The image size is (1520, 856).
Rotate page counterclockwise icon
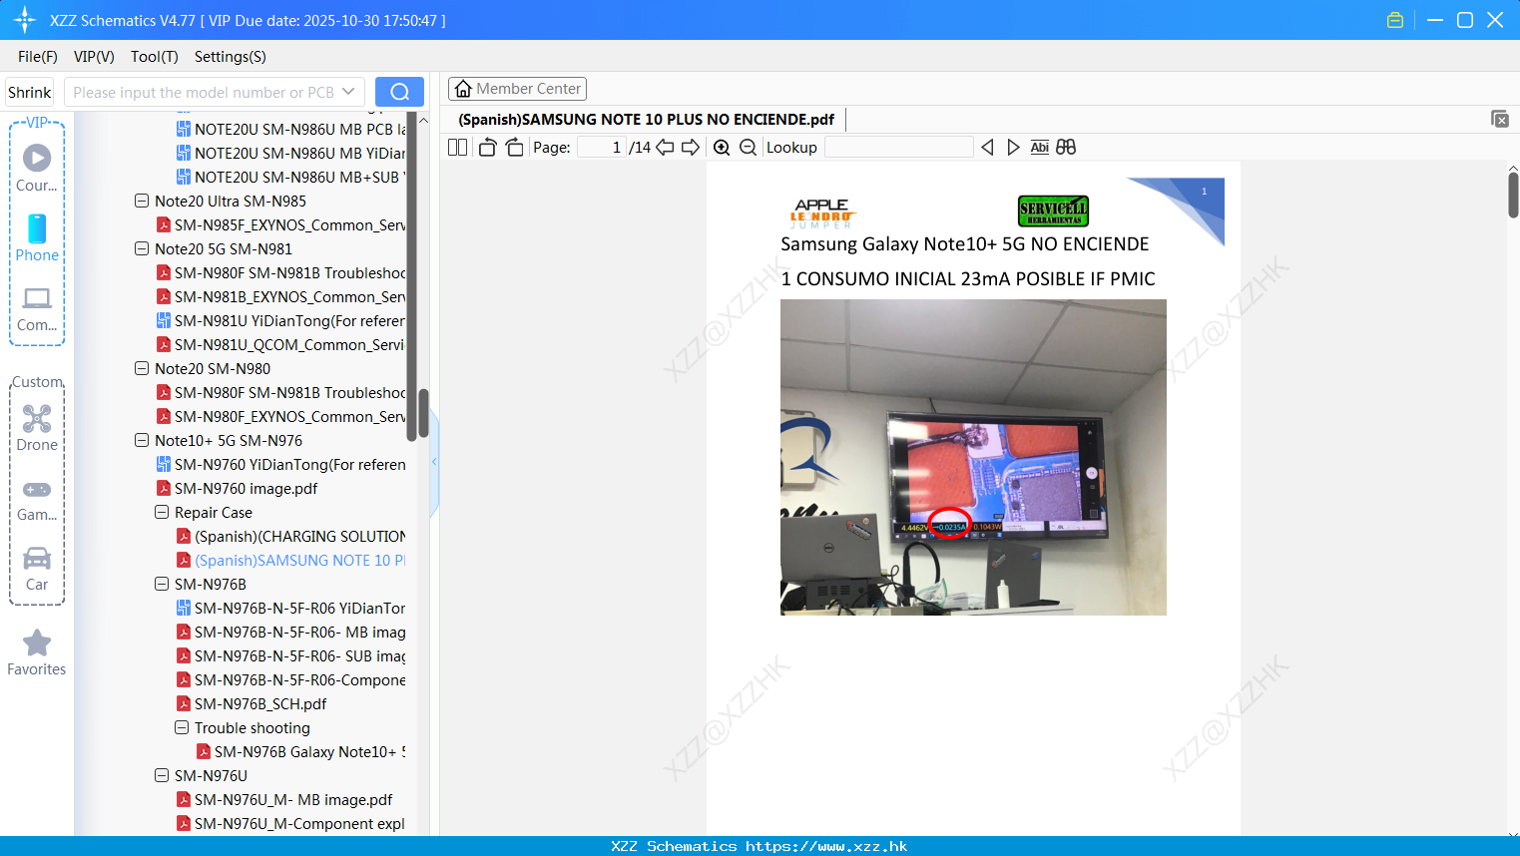click(487, 147)
